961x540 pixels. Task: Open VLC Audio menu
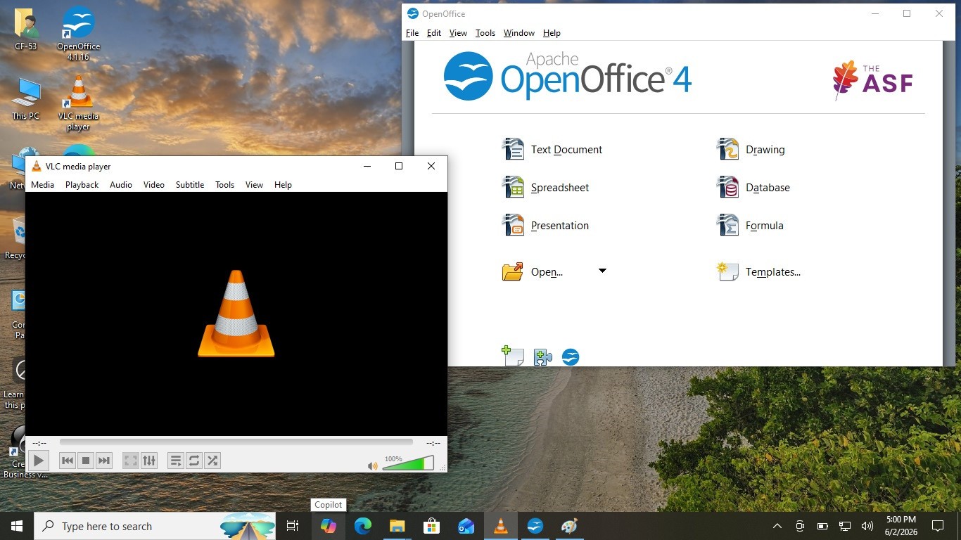[x=121, y=185]
